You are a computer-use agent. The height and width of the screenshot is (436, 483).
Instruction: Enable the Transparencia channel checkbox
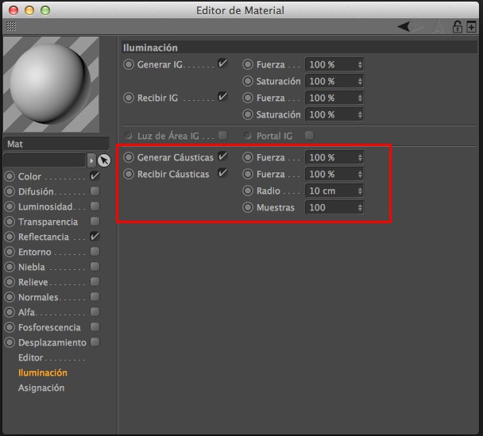point(95,222)
